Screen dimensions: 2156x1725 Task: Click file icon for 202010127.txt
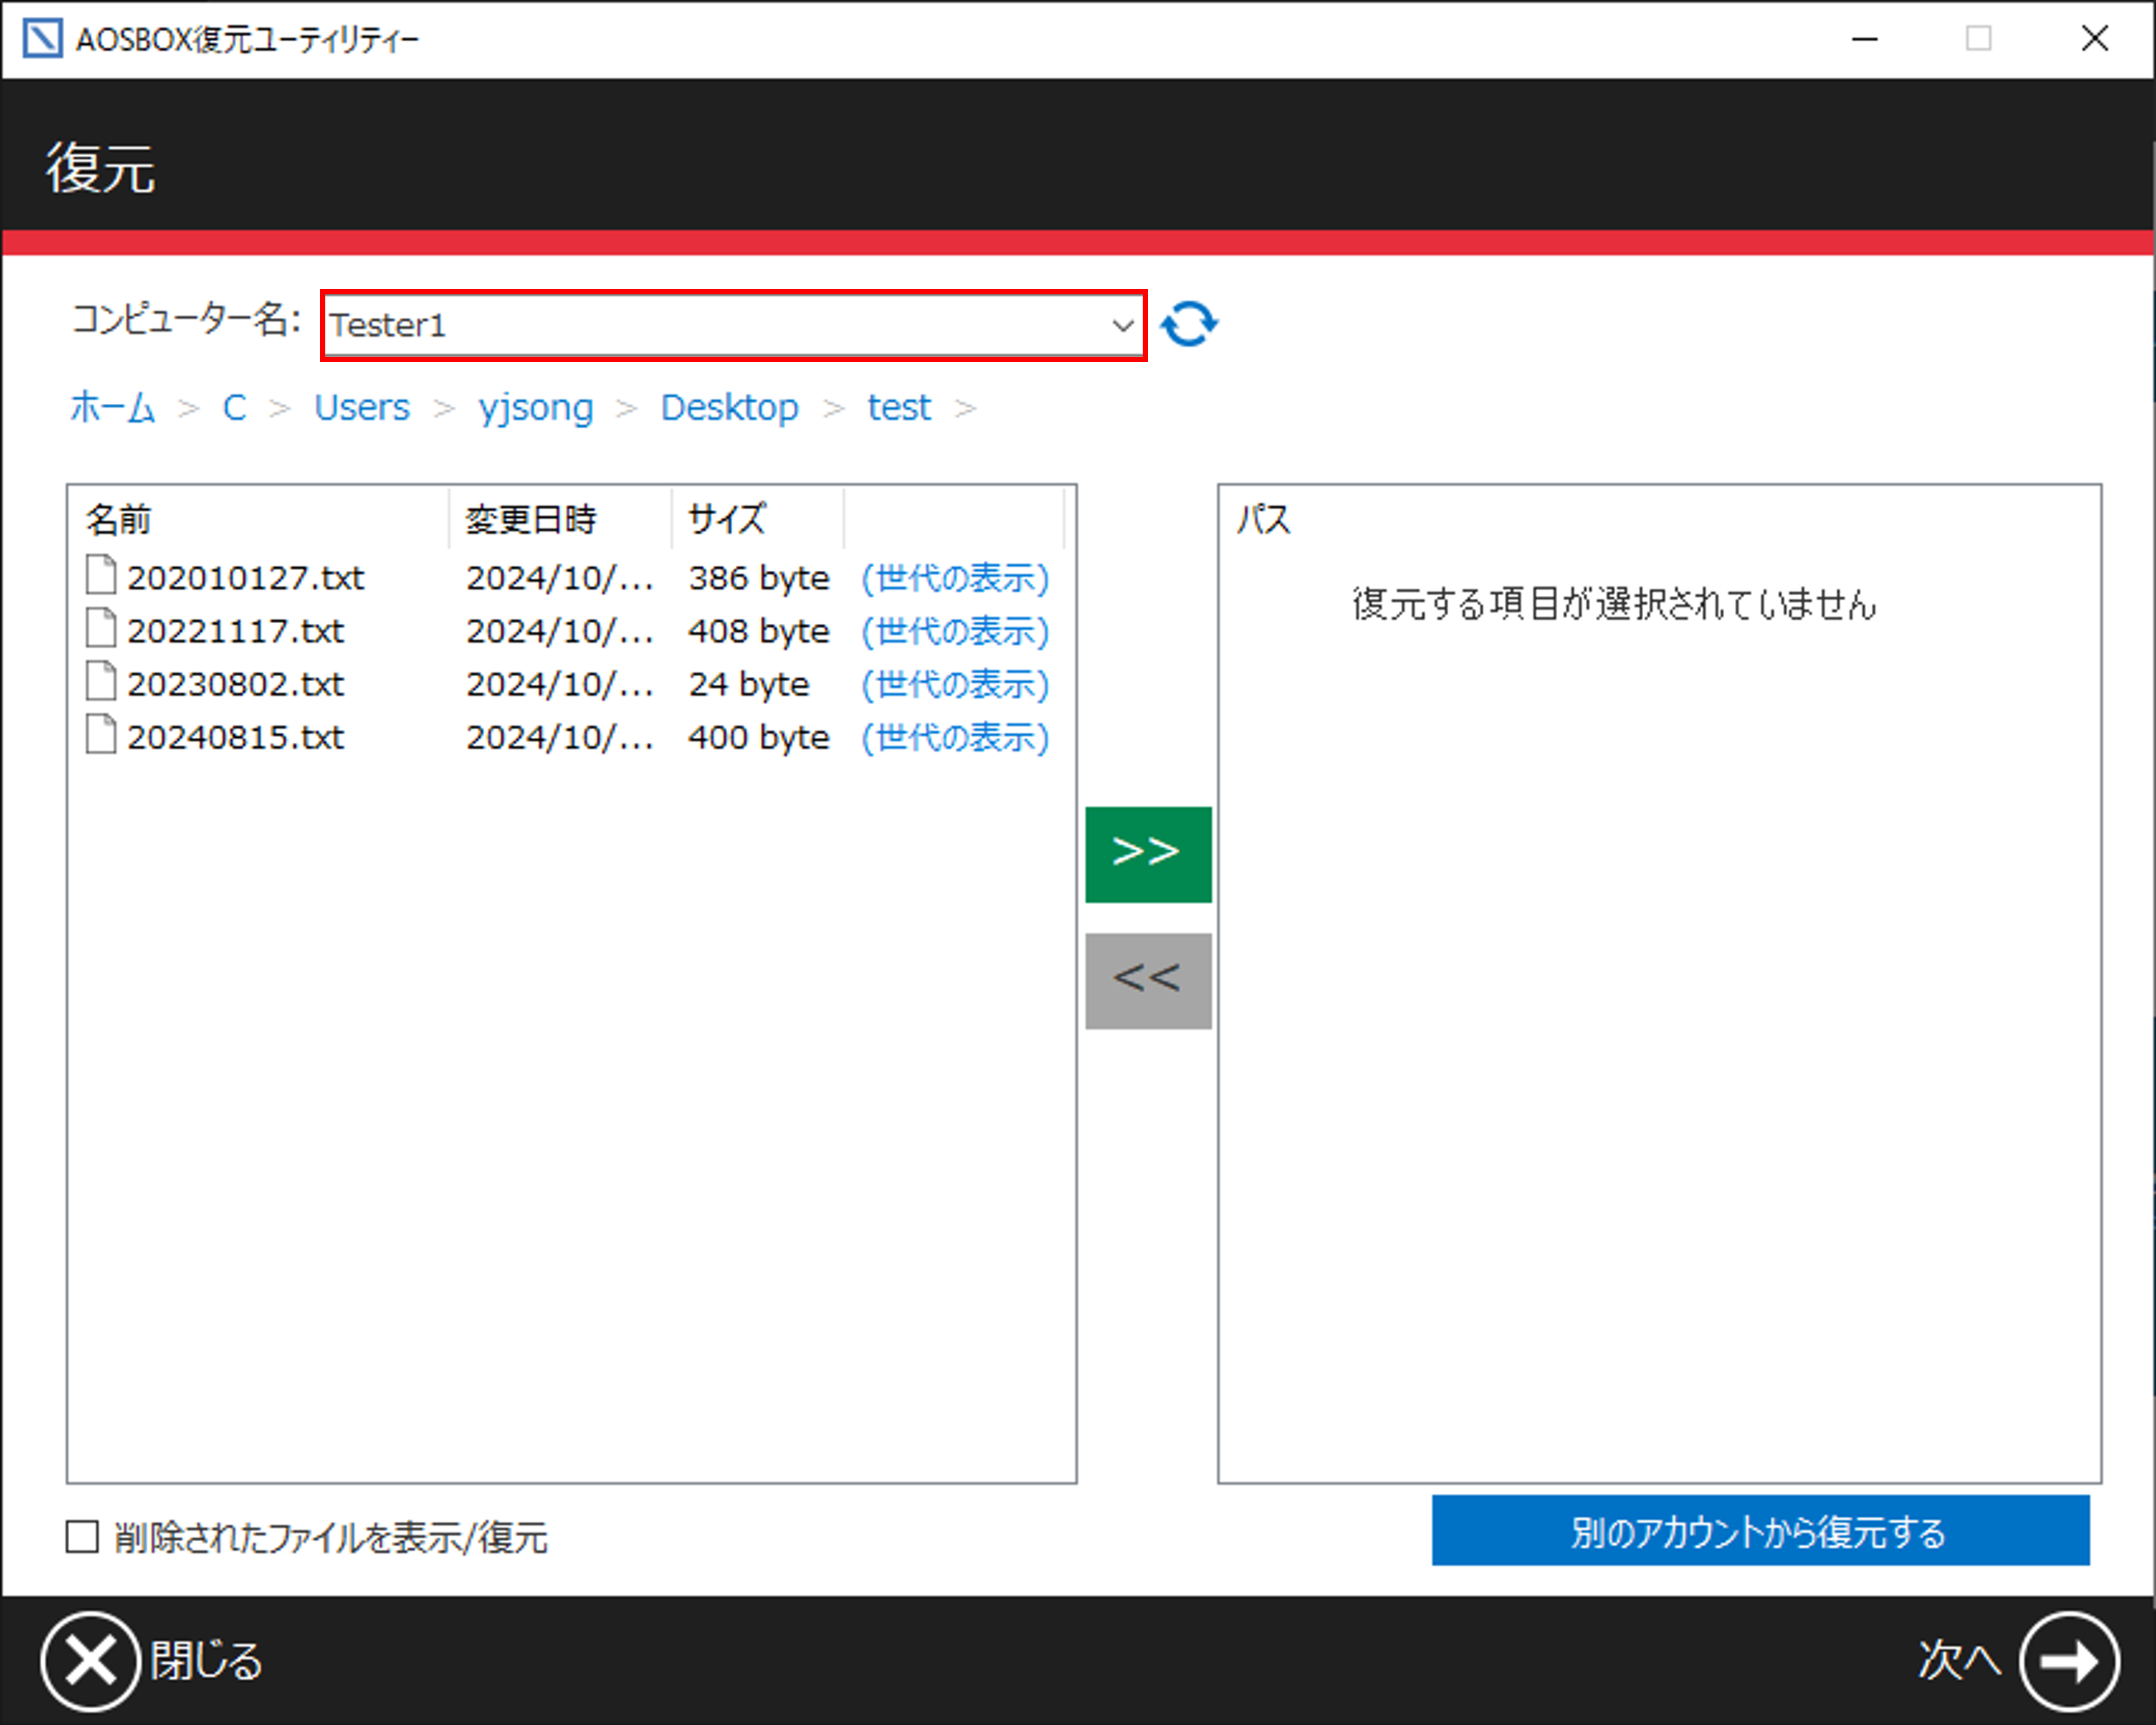(x=100, y=576)
